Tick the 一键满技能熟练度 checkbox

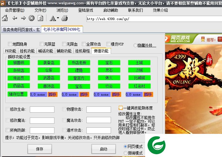pyautogui.click(x=121, y=108)
